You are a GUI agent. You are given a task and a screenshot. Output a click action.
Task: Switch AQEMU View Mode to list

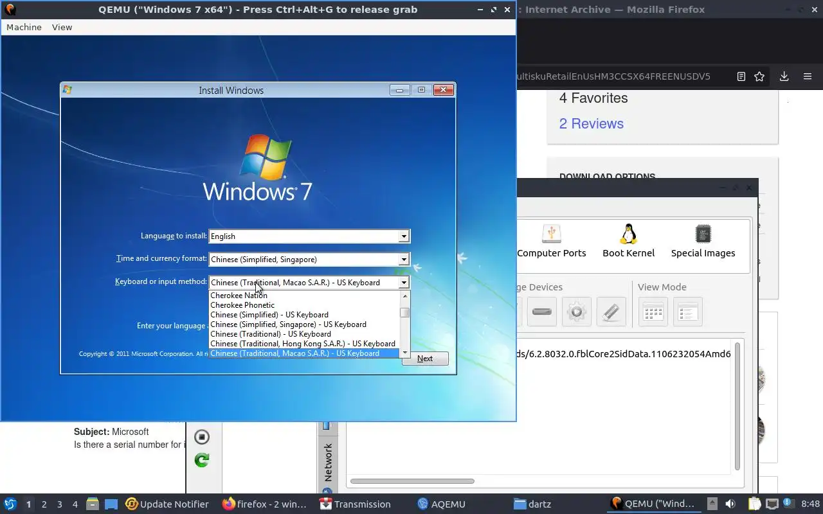pyautogui.click(x=688, y=312)
